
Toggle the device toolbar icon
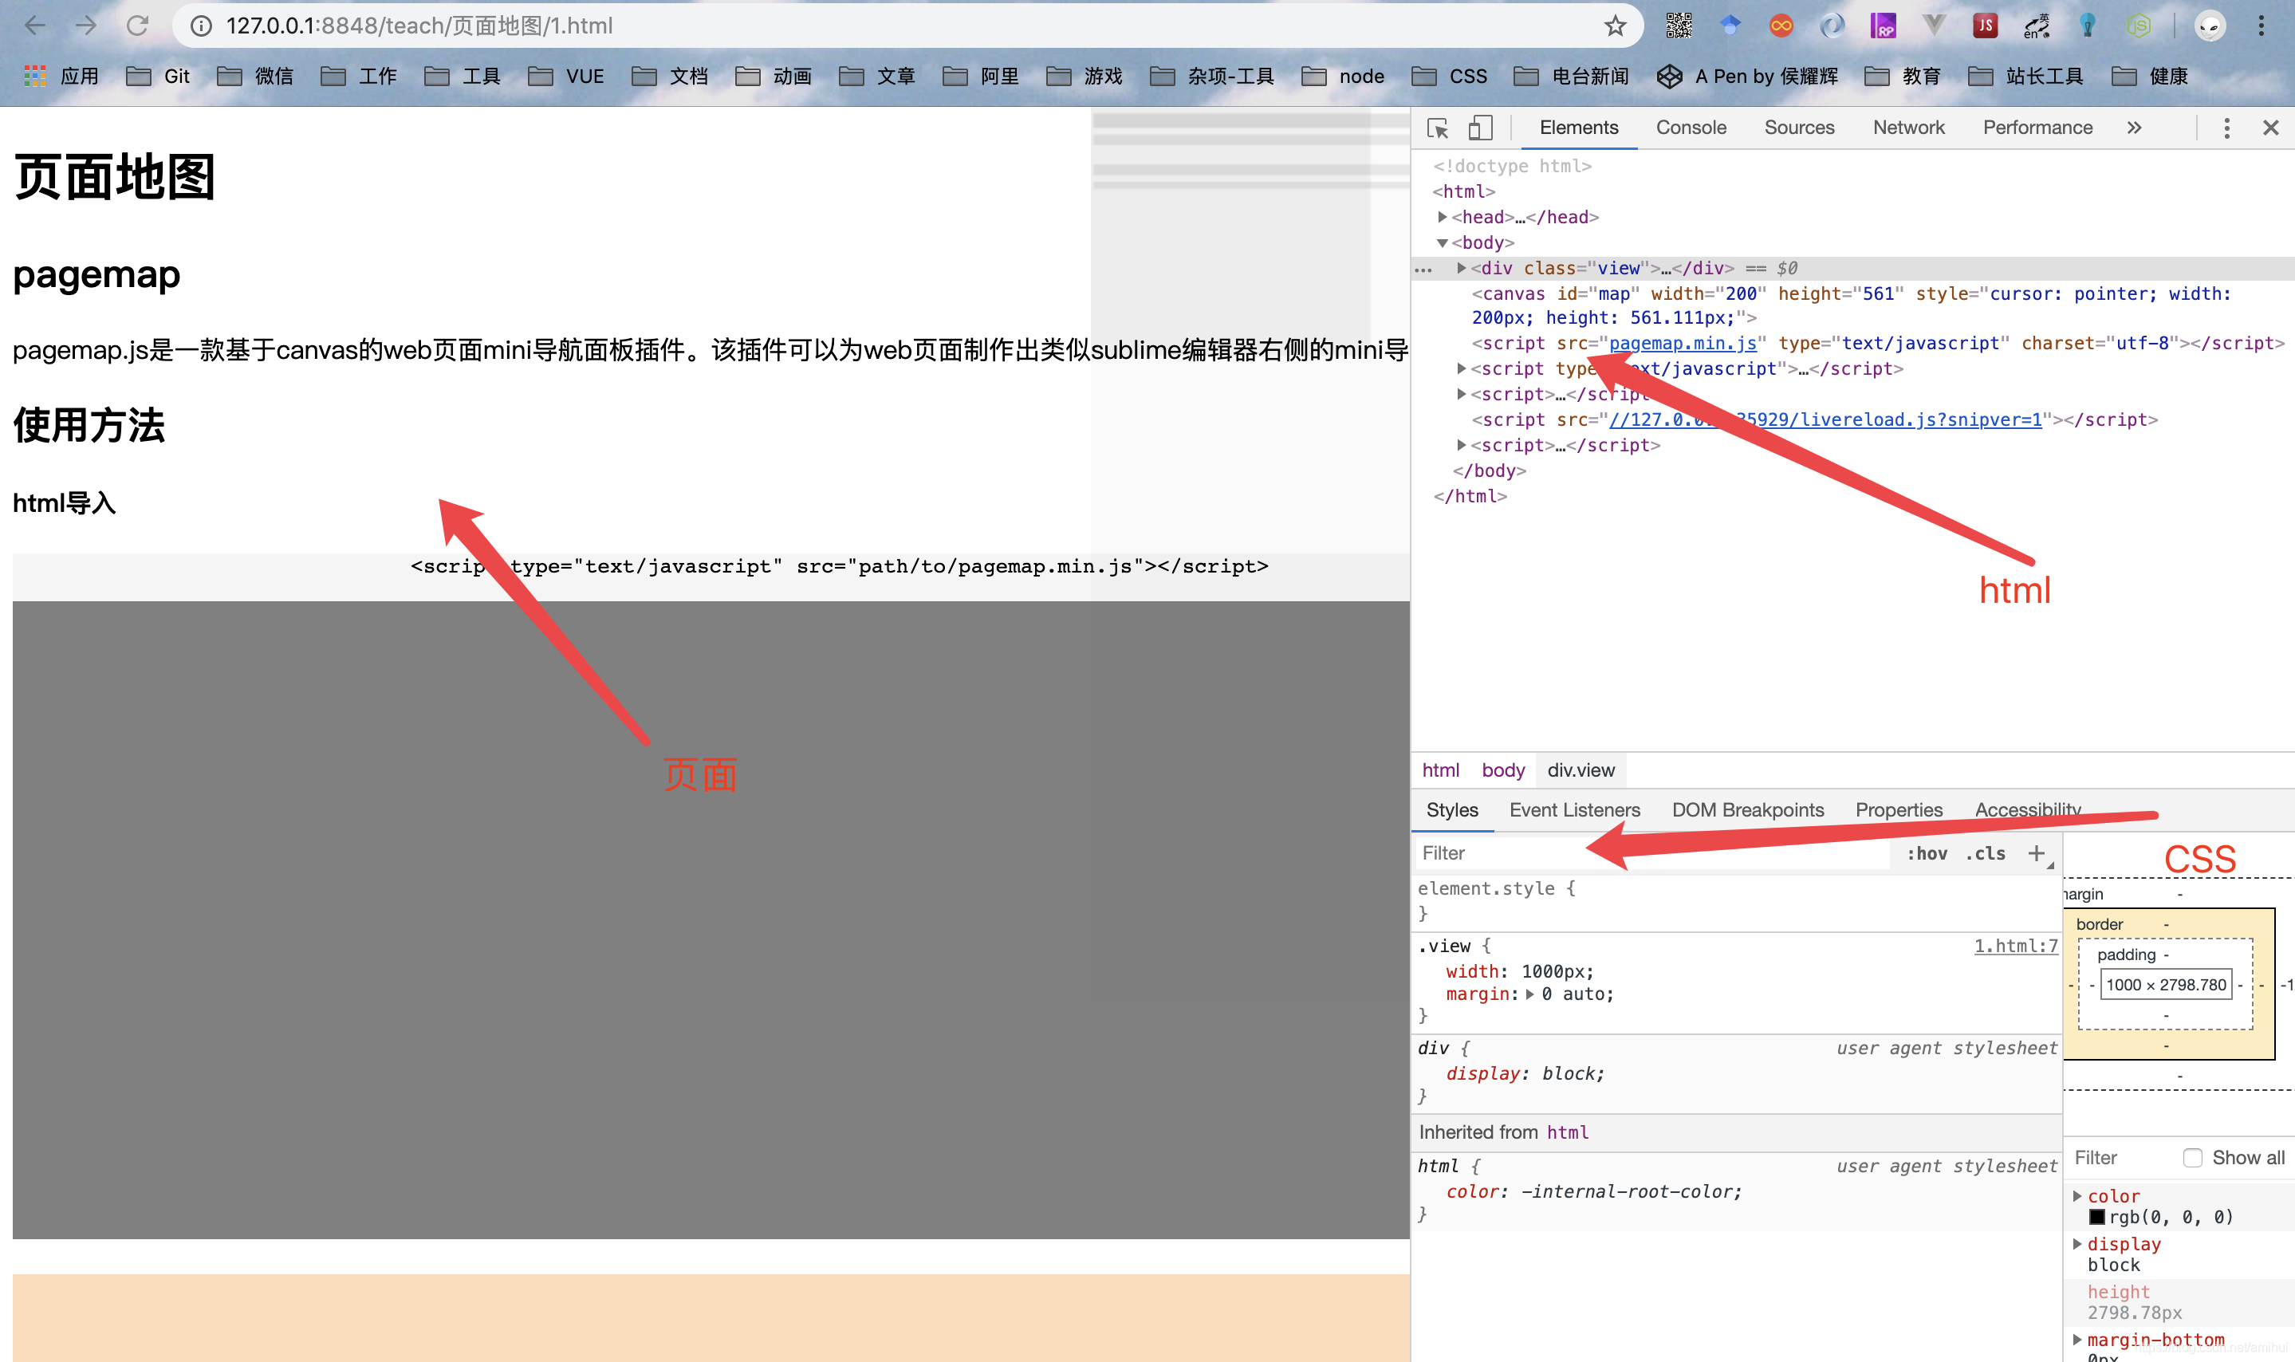[1480, 128]
